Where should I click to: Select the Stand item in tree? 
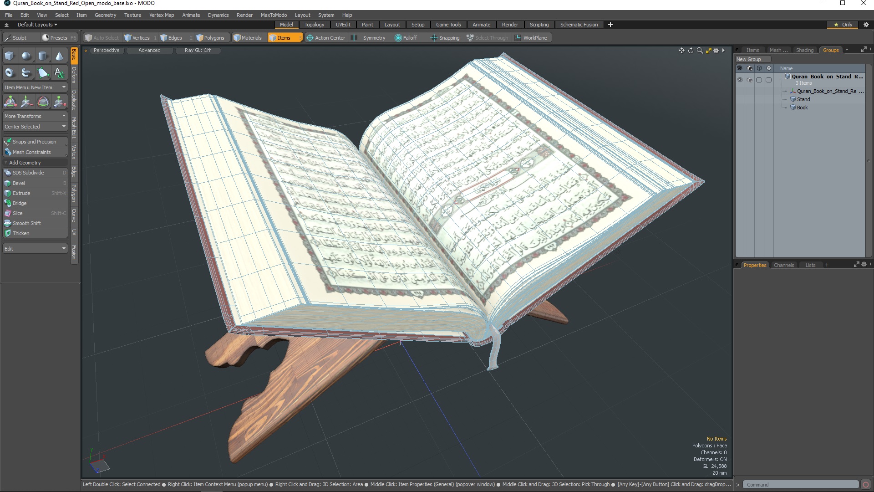pos(803,99)
